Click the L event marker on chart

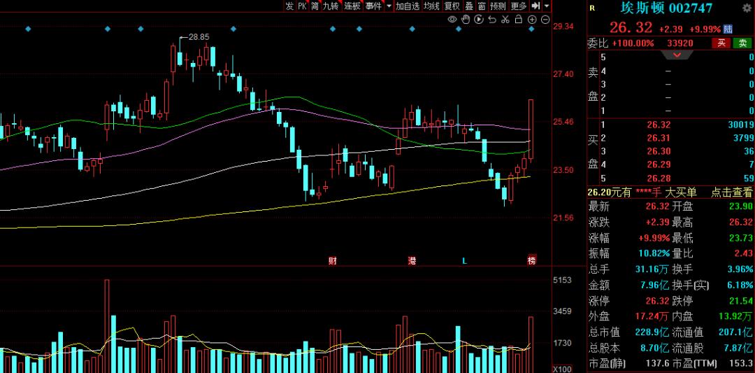[465, 261]
